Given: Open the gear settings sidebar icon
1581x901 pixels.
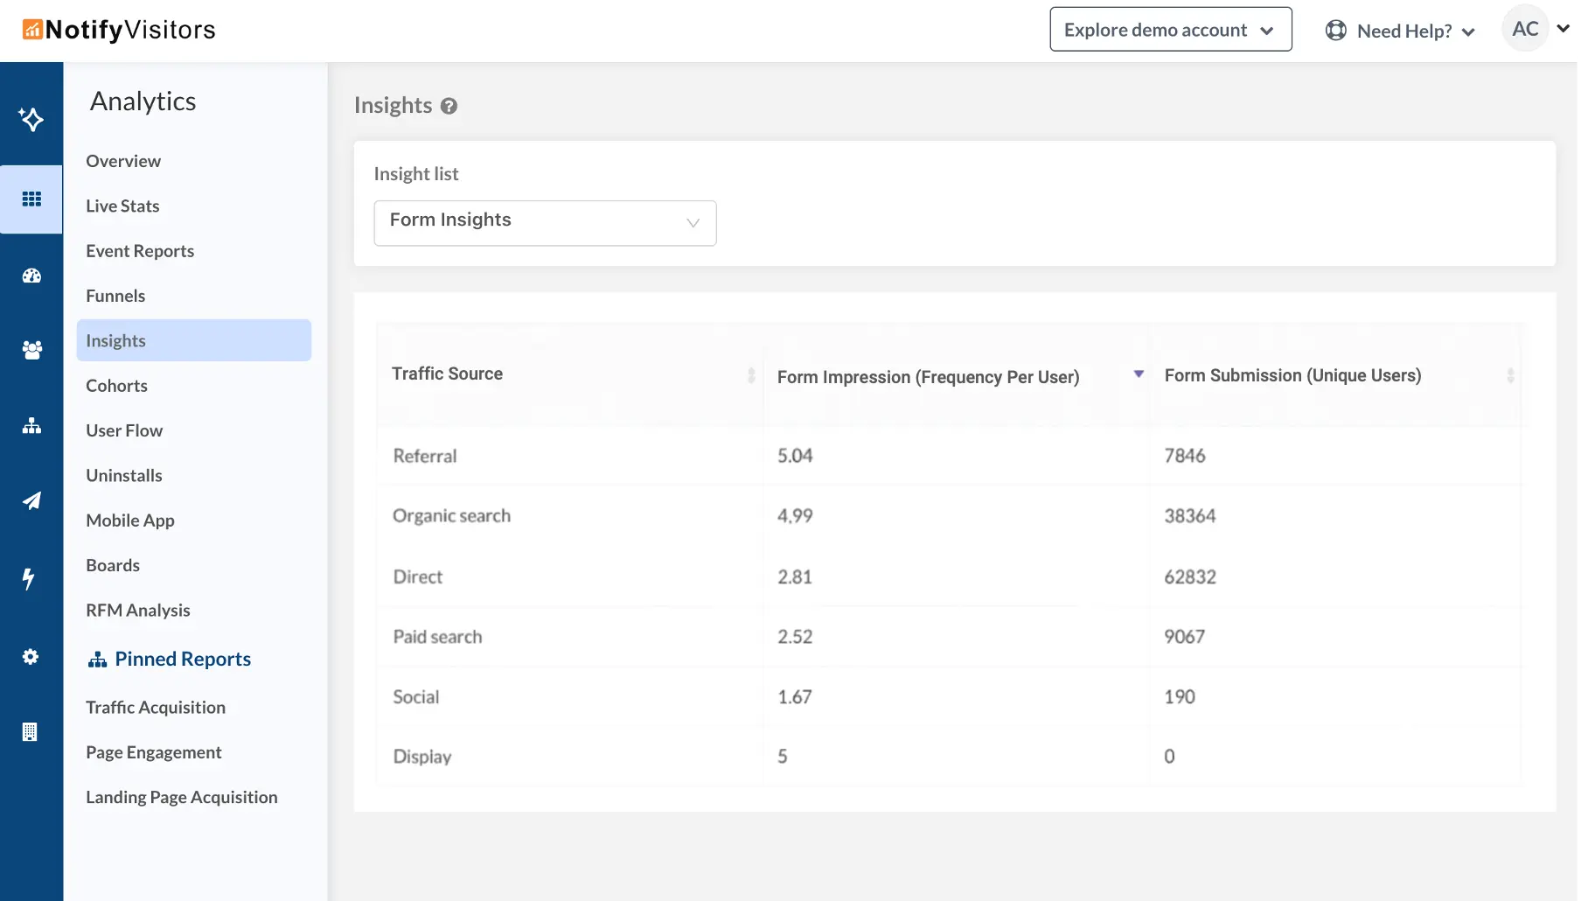Looking at the screenshot, I should click(x=31, y=656).
